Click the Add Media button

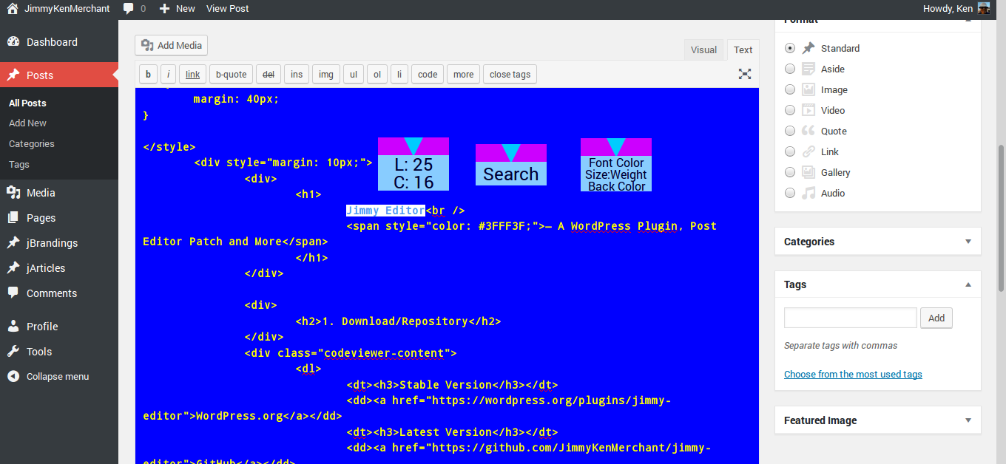[171, 45]
